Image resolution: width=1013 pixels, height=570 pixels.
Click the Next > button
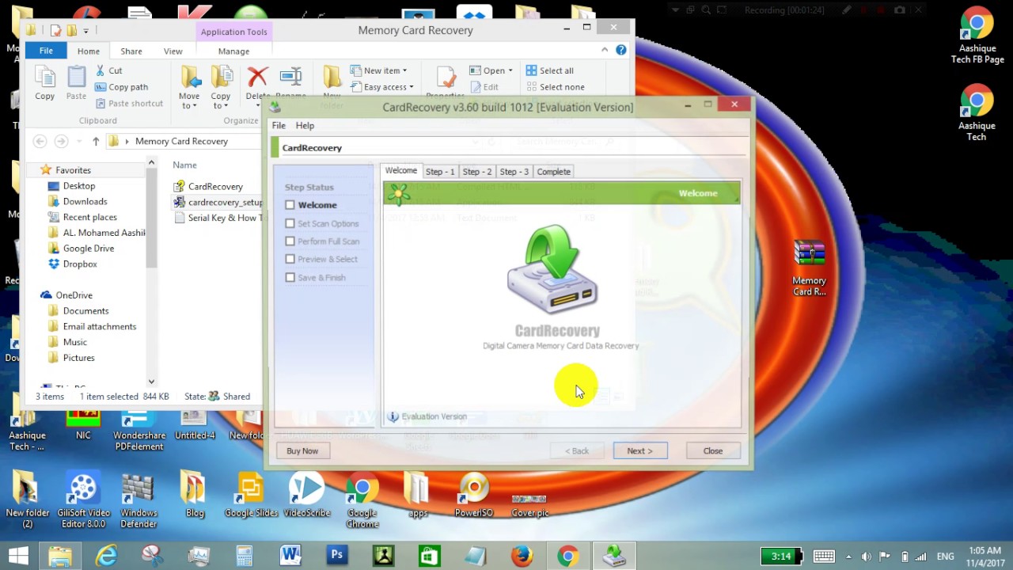(639, 451)
